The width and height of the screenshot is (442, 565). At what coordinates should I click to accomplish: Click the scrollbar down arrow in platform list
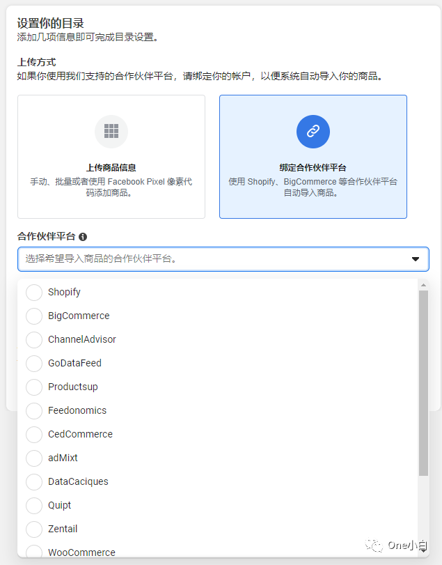[x=423, y=550]
